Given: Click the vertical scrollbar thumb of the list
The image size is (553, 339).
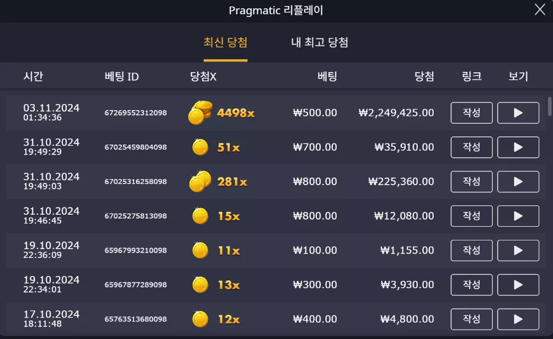Looking at the screenshot, I should point(550,106).
